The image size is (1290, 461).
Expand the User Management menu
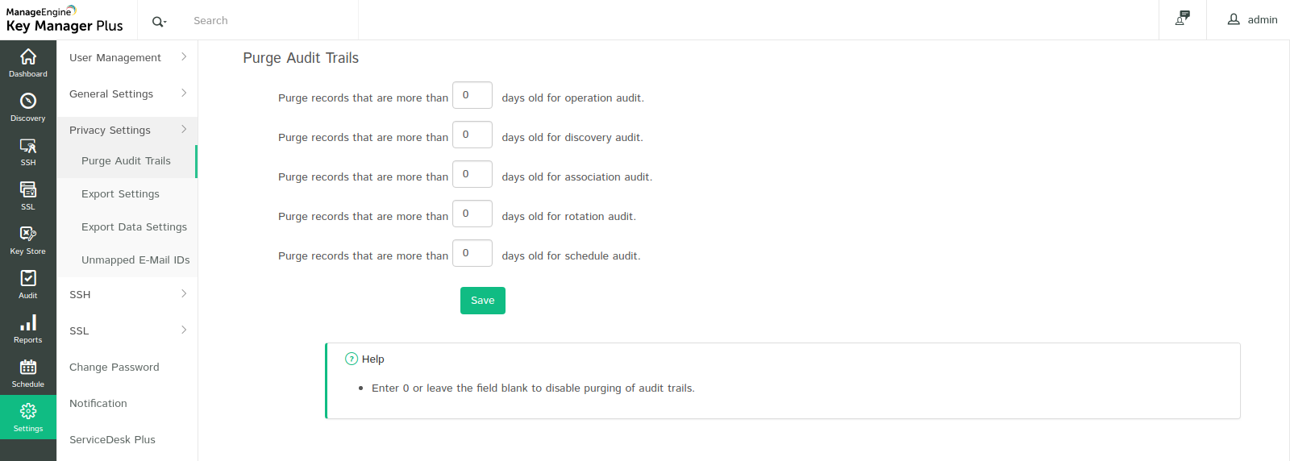coord(127,58)
